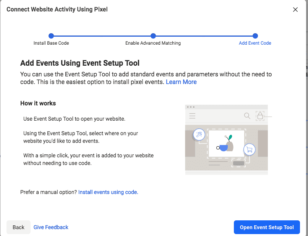Choose Install events using code link
The width and height of the screenshot is (308, 236).
108,192
